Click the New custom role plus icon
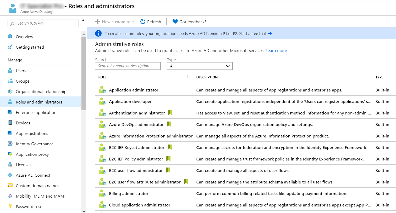The image size is (396, 213). point(98,22)
